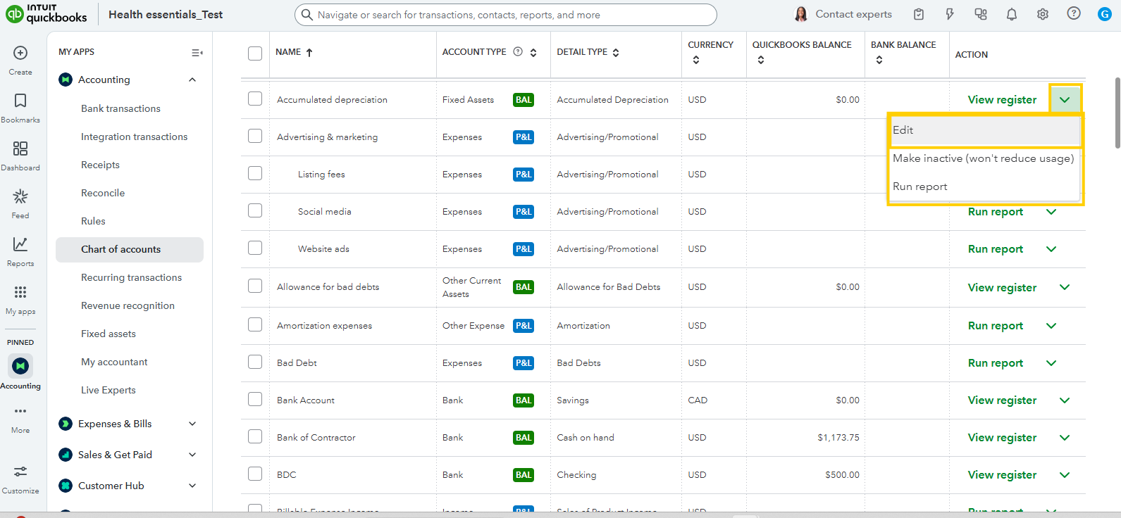Expand Customer Hub section

(192, 486)
